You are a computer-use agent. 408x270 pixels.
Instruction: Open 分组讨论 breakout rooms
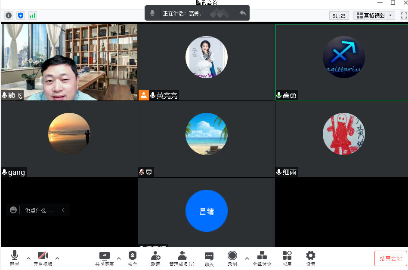pyautogui.click(x=262, y=258)
